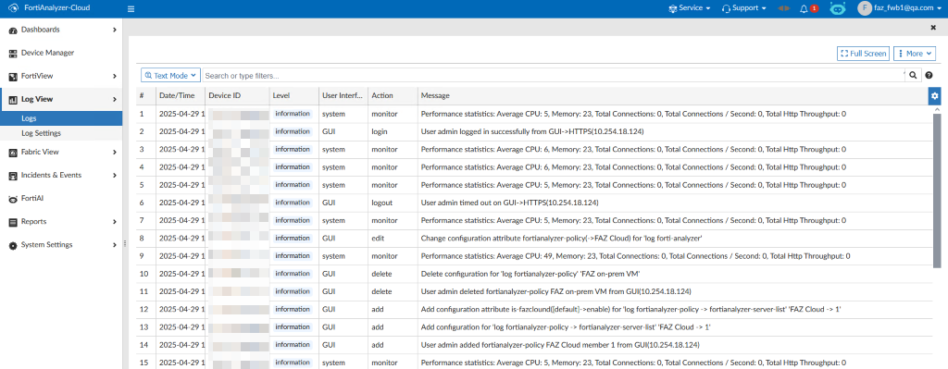Collapse the Log View chevron
Screen dimensions: 948x369
tap(114, 100)
